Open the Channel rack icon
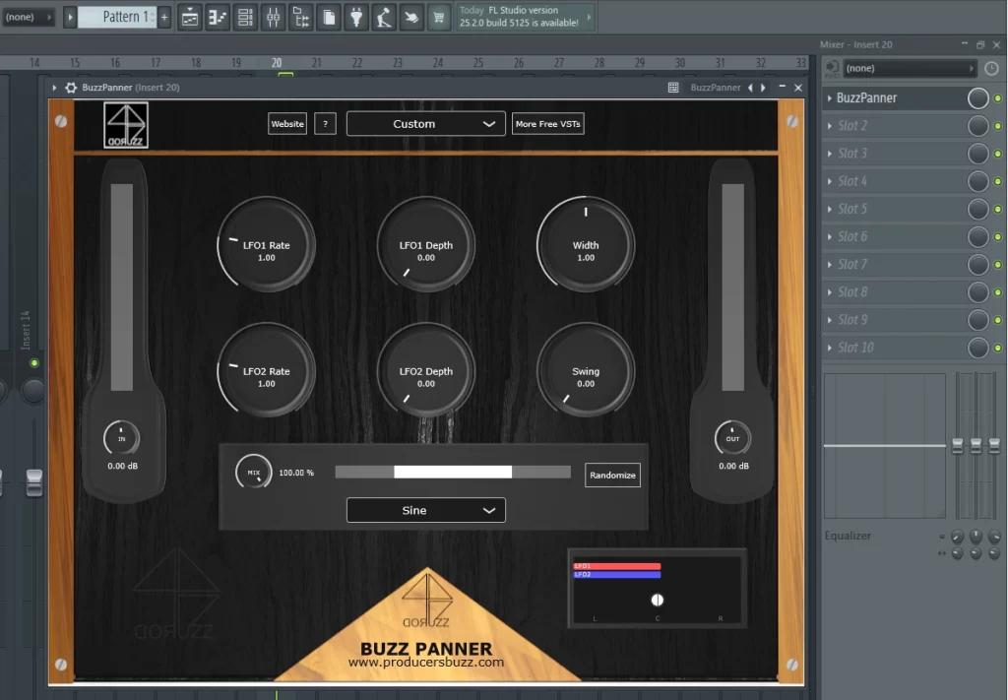 pos(243,17)
